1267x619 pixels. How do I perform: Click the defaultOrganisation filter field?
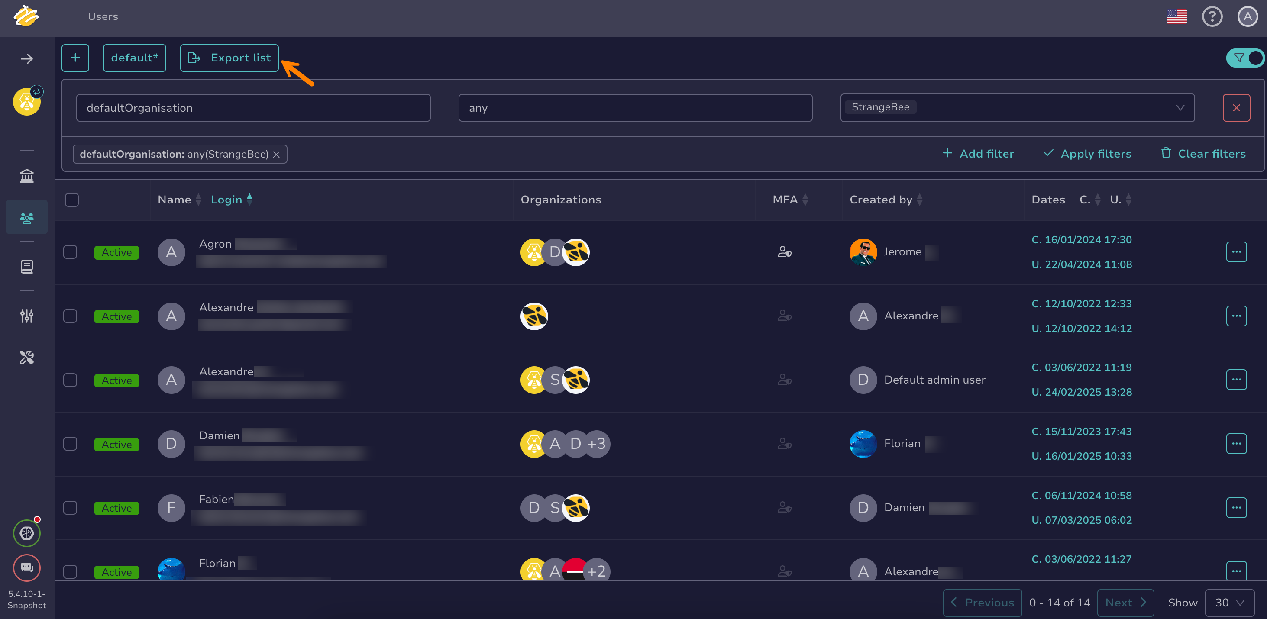click(x=253, y=108)
